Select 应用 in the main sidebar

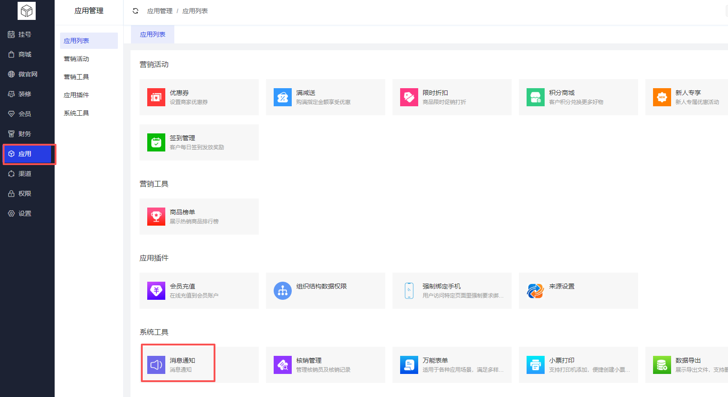click(27, 154)
